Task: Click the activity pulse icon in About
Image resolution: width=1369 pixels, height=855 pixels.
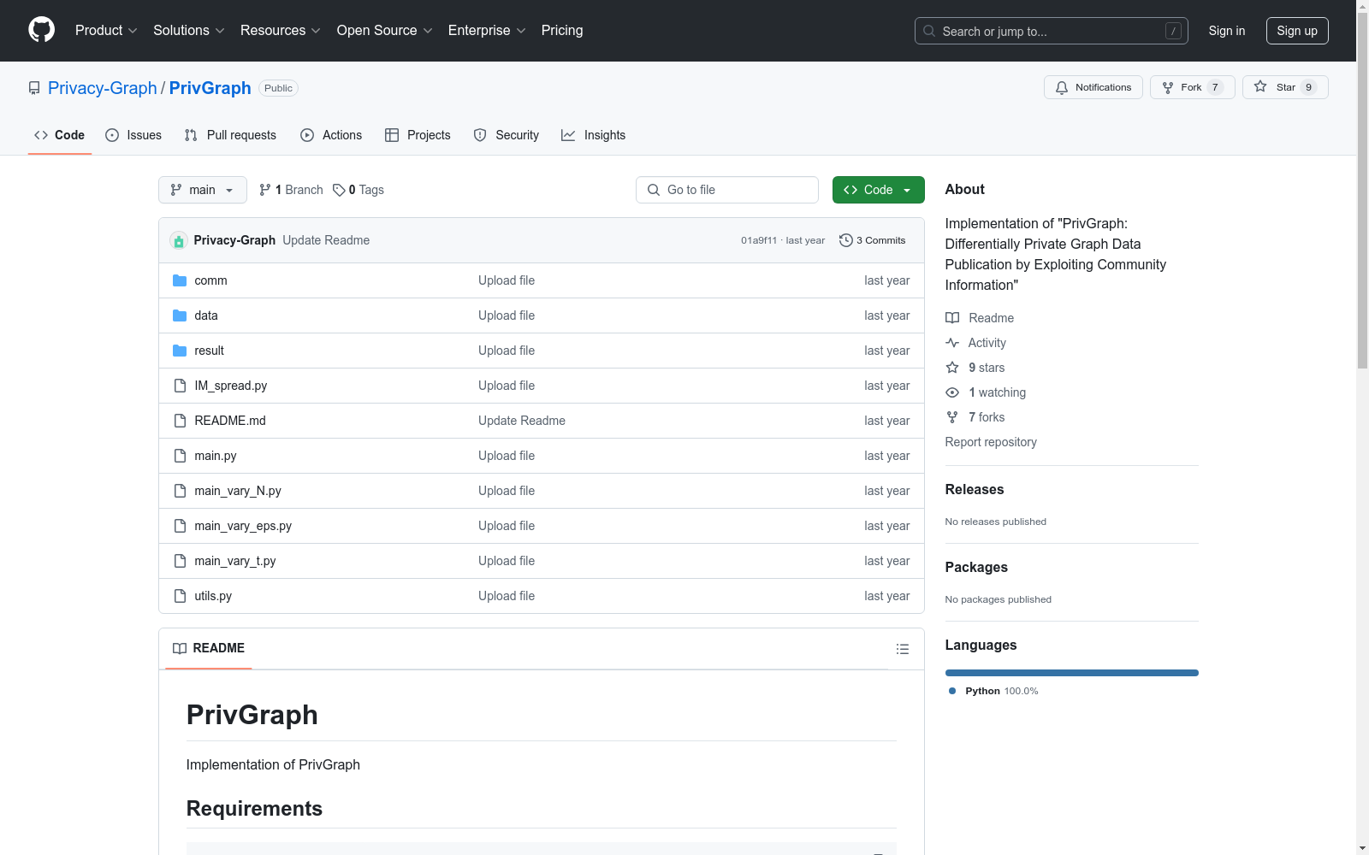Action: [952, 343]
